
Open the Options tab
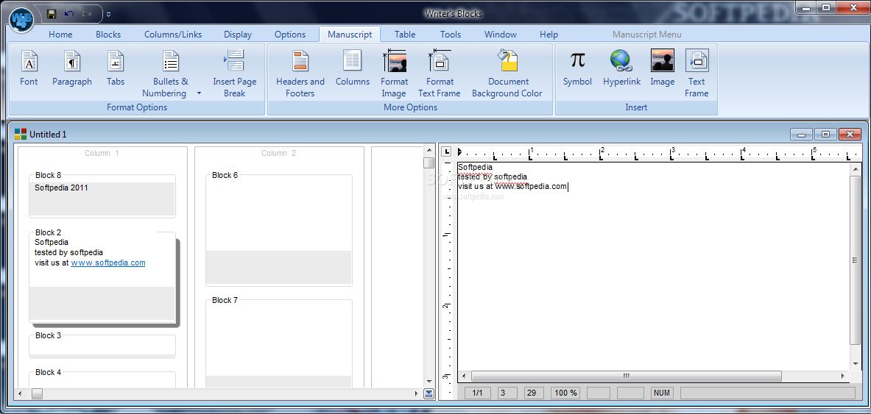click(290, 35)
